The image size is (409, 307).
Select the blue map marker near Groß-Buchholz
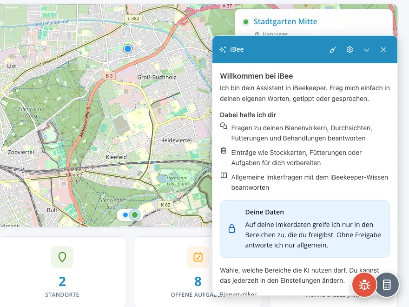click(x=128, y=49)
